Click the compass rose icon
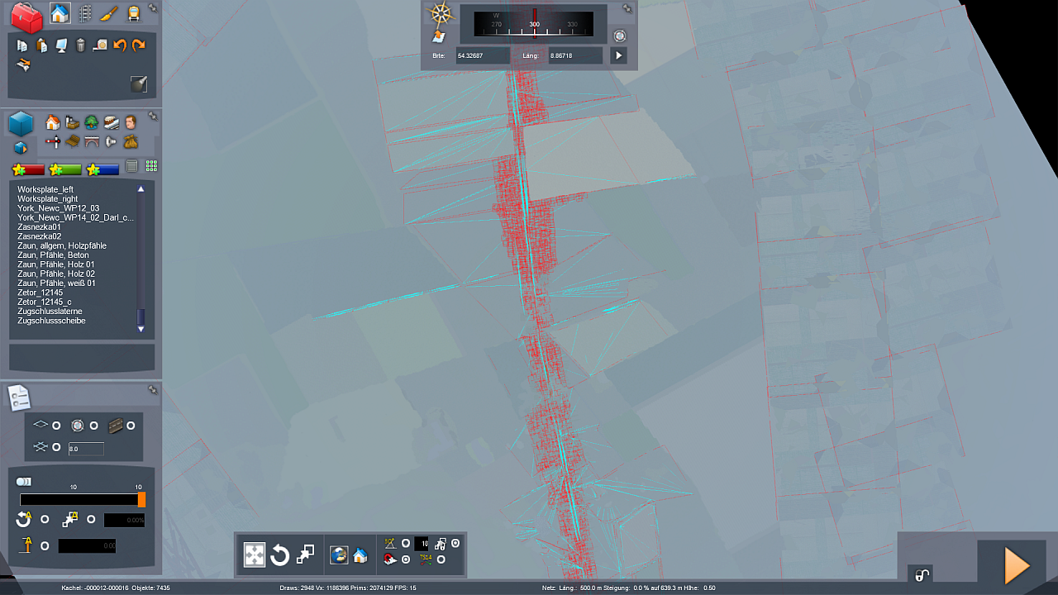The height and width of the screenshot is (595, 1058). tap(441, 13)
